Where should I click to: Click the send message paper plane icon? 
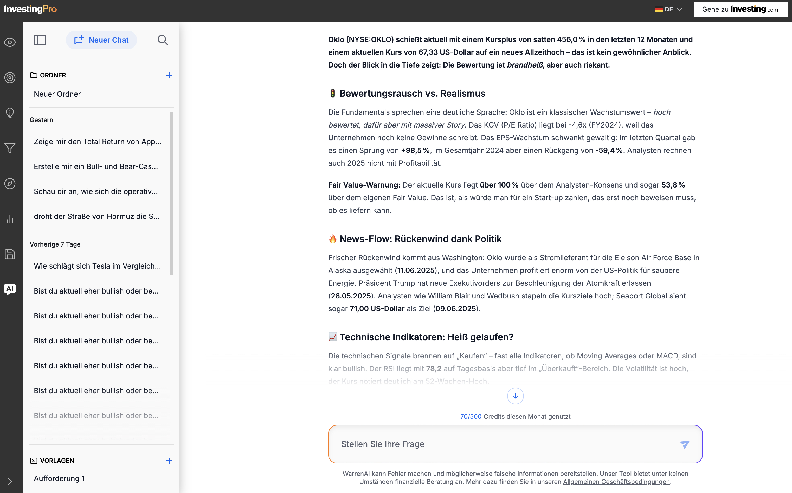(685, 444)
